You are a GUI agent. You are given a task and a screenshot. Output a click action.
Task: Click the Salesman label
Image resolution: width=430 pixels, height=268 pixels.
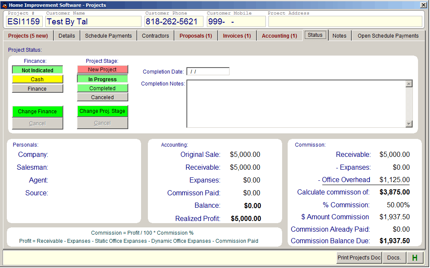[32, 167]
